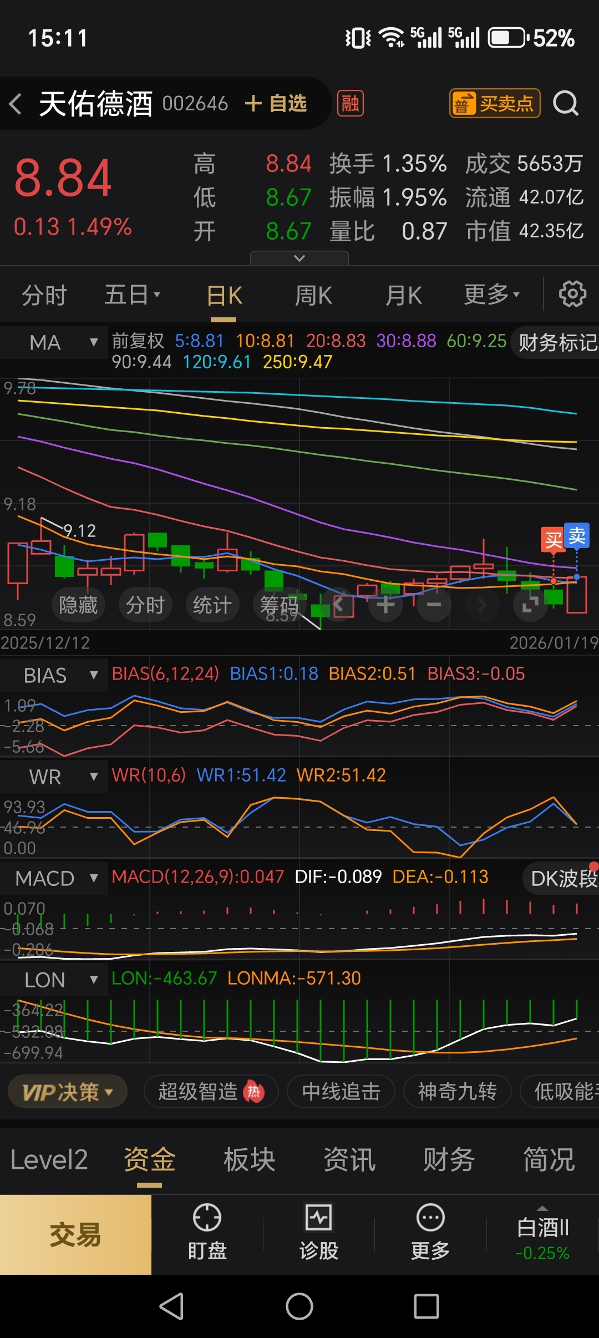
Task: Open 白酒II sector expander
Action: coord(542,1235)
